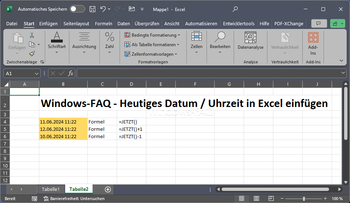This screenshot has height=203, width=350.
Task: Switch to the Formeln ribbon tab
Action: (103, 23)
